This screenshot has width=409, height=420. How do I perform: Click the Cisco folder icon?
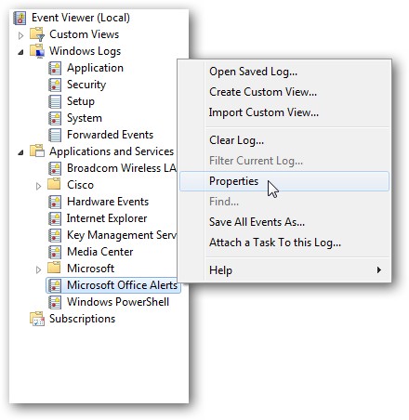(54, 184)
